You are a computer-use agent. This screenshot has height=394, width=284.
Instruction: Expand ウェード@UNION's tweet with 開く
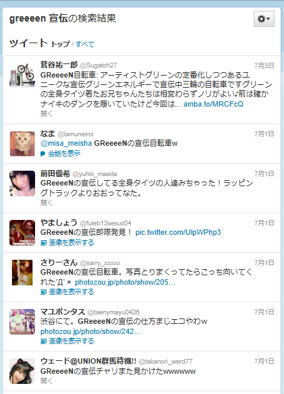pyautogui.click(x=47, y=381)
